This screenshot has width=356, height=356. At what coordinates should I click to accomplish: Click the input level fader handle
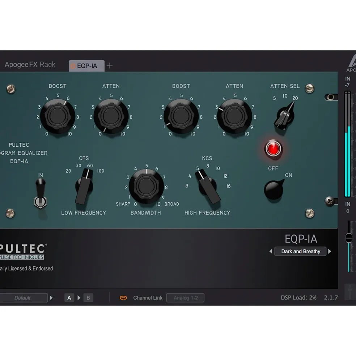[349, 238]
